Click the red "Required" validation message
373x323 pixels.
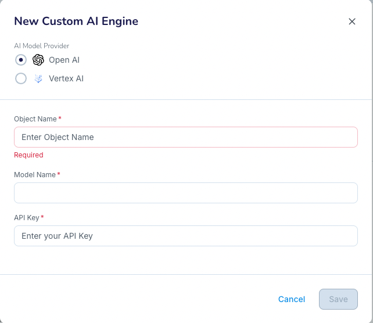28,155
